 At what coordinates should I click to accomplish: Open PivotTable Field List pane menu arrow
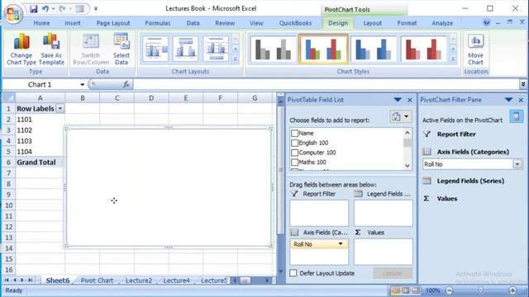(x=398, y=100)
